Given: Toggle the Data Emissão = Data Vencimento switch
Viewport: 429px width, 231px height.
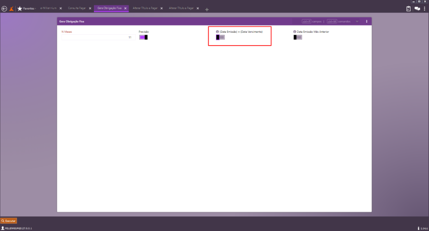Looking at the screenshot, I should pos(220,38).
